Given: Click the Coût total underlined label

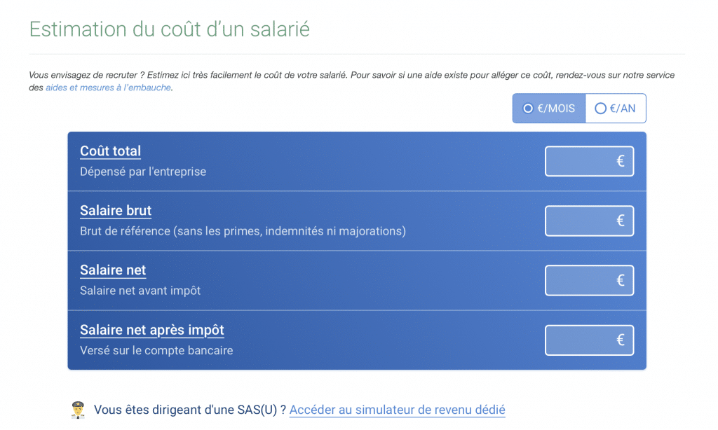Looking at the screenshot, I should coord(110,151).
